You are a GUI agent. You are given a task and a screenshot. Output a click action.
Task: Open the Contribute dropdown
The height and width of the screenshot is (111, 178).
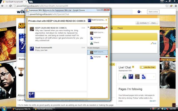tap(143, 23)
